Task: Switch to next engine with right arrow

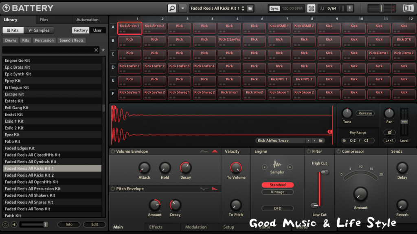Action: [290, 167]
